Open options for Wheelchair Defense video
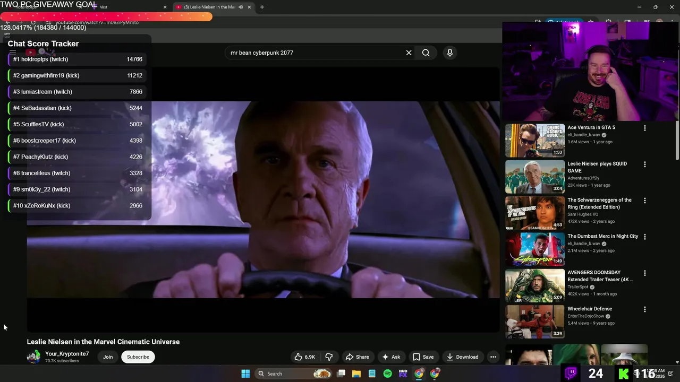 click(x=645, y=309)
